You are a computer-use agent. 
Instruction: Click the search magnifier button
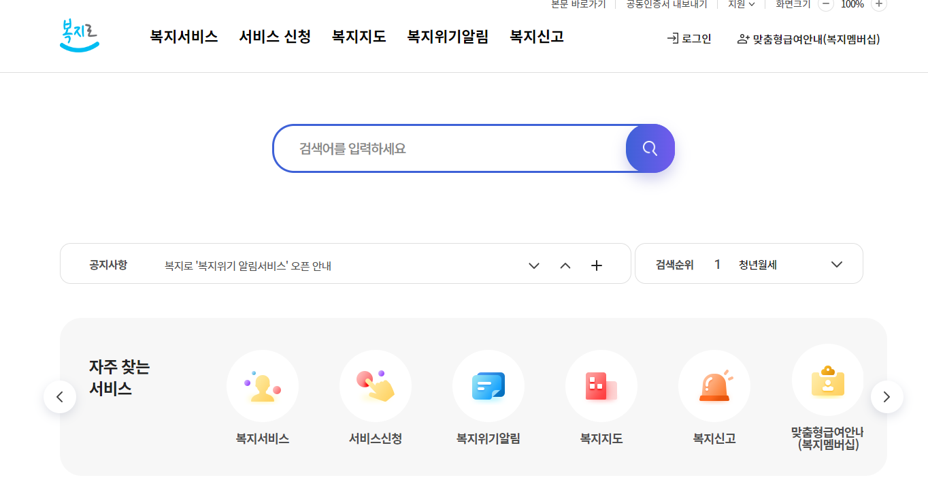pyautogui.click(x=650, y=148)
